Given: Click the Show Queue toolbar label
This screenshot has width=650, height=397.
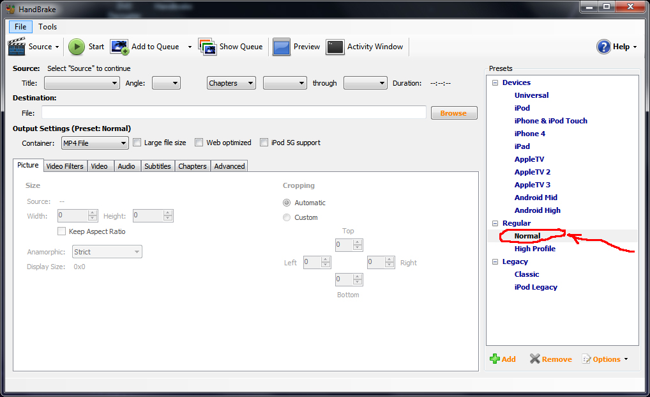Looking at the screenshot, I should click(x=241, y=47).
